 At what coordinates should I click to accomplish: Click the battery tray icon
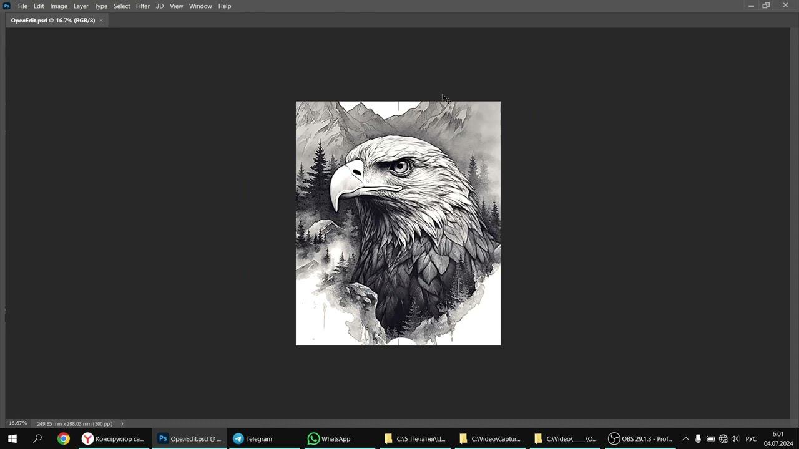pyautogui.click(x=710, y=439)
